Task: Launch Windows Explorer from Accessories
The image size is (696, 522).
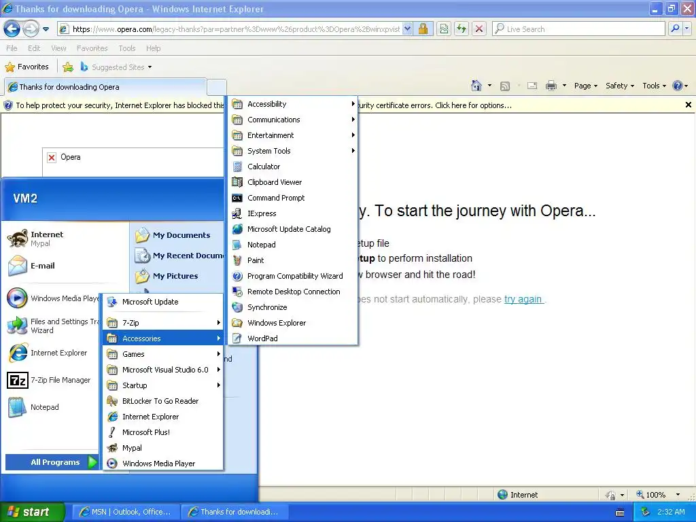Action: point(292,323)
